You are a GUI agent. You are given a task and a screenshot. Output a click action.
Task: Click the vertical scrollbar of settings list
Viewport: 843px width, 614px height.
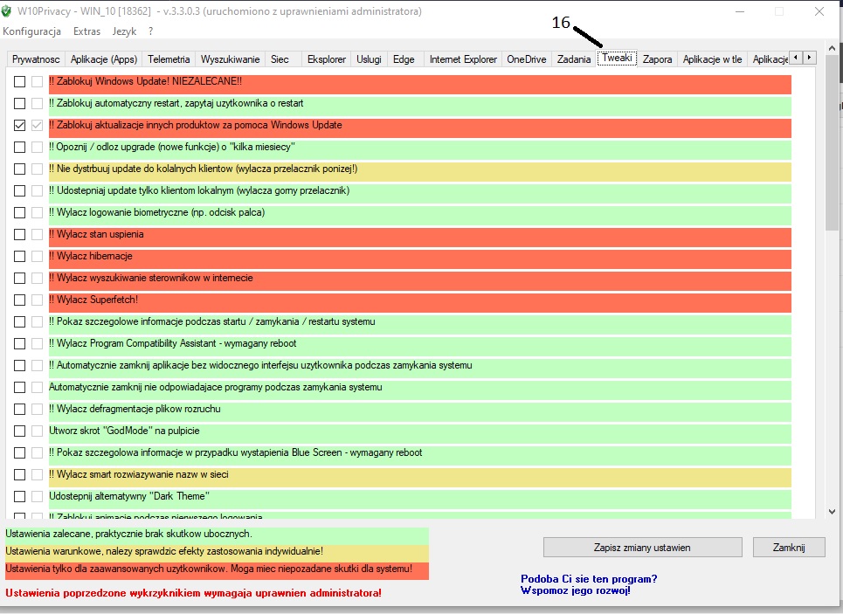(x=832, y=279)
